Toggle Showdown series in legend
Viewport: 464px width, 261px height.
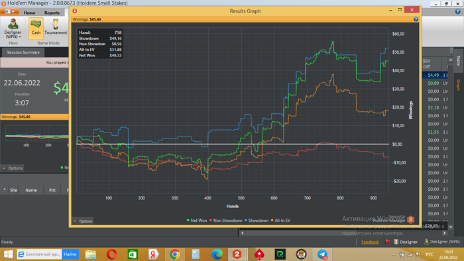point(257,221)
